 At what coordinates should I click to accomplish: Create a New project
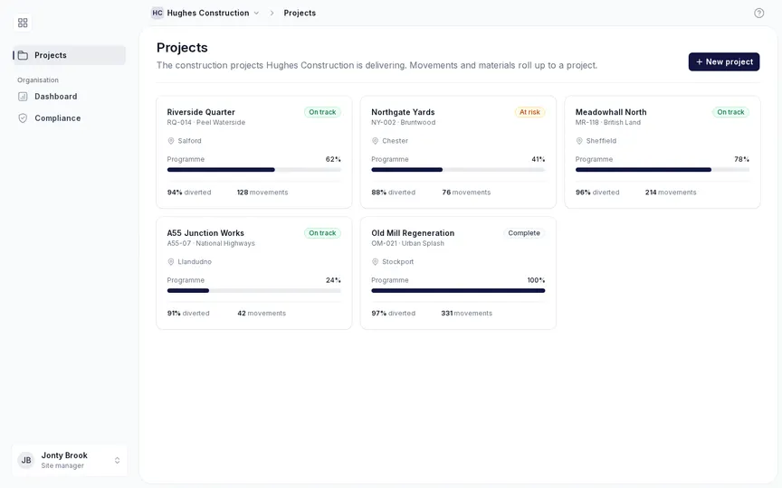click(x=724, y=61)
